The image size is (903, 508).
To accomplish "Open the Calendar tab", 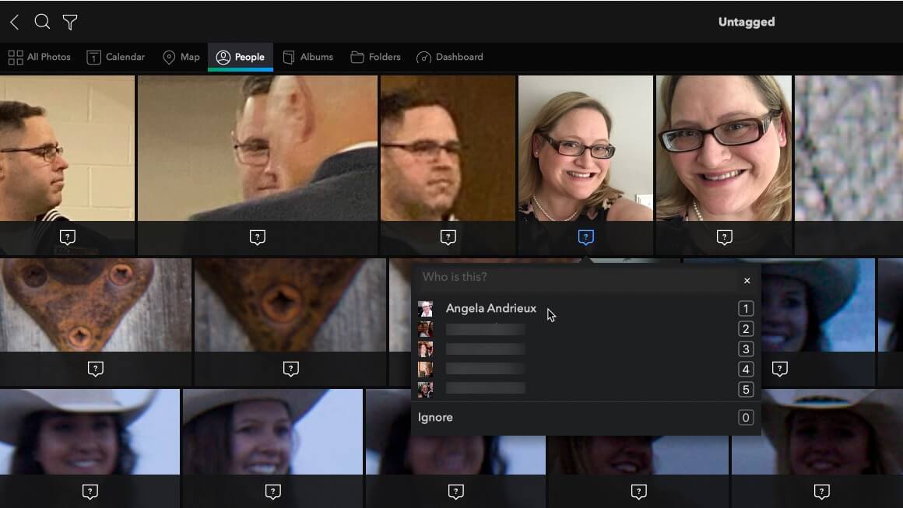I will point(115,57).
